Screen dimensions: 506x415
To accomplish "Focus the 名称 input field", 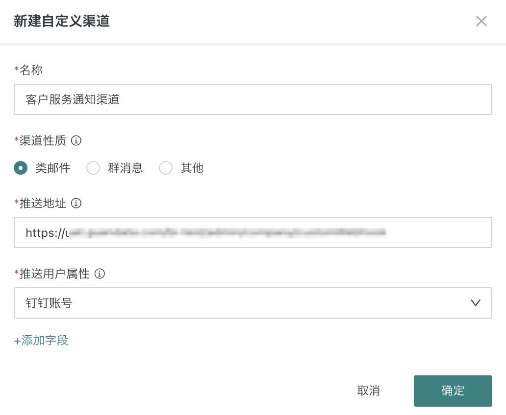I will pyautogui.click(x=253, y=99).
